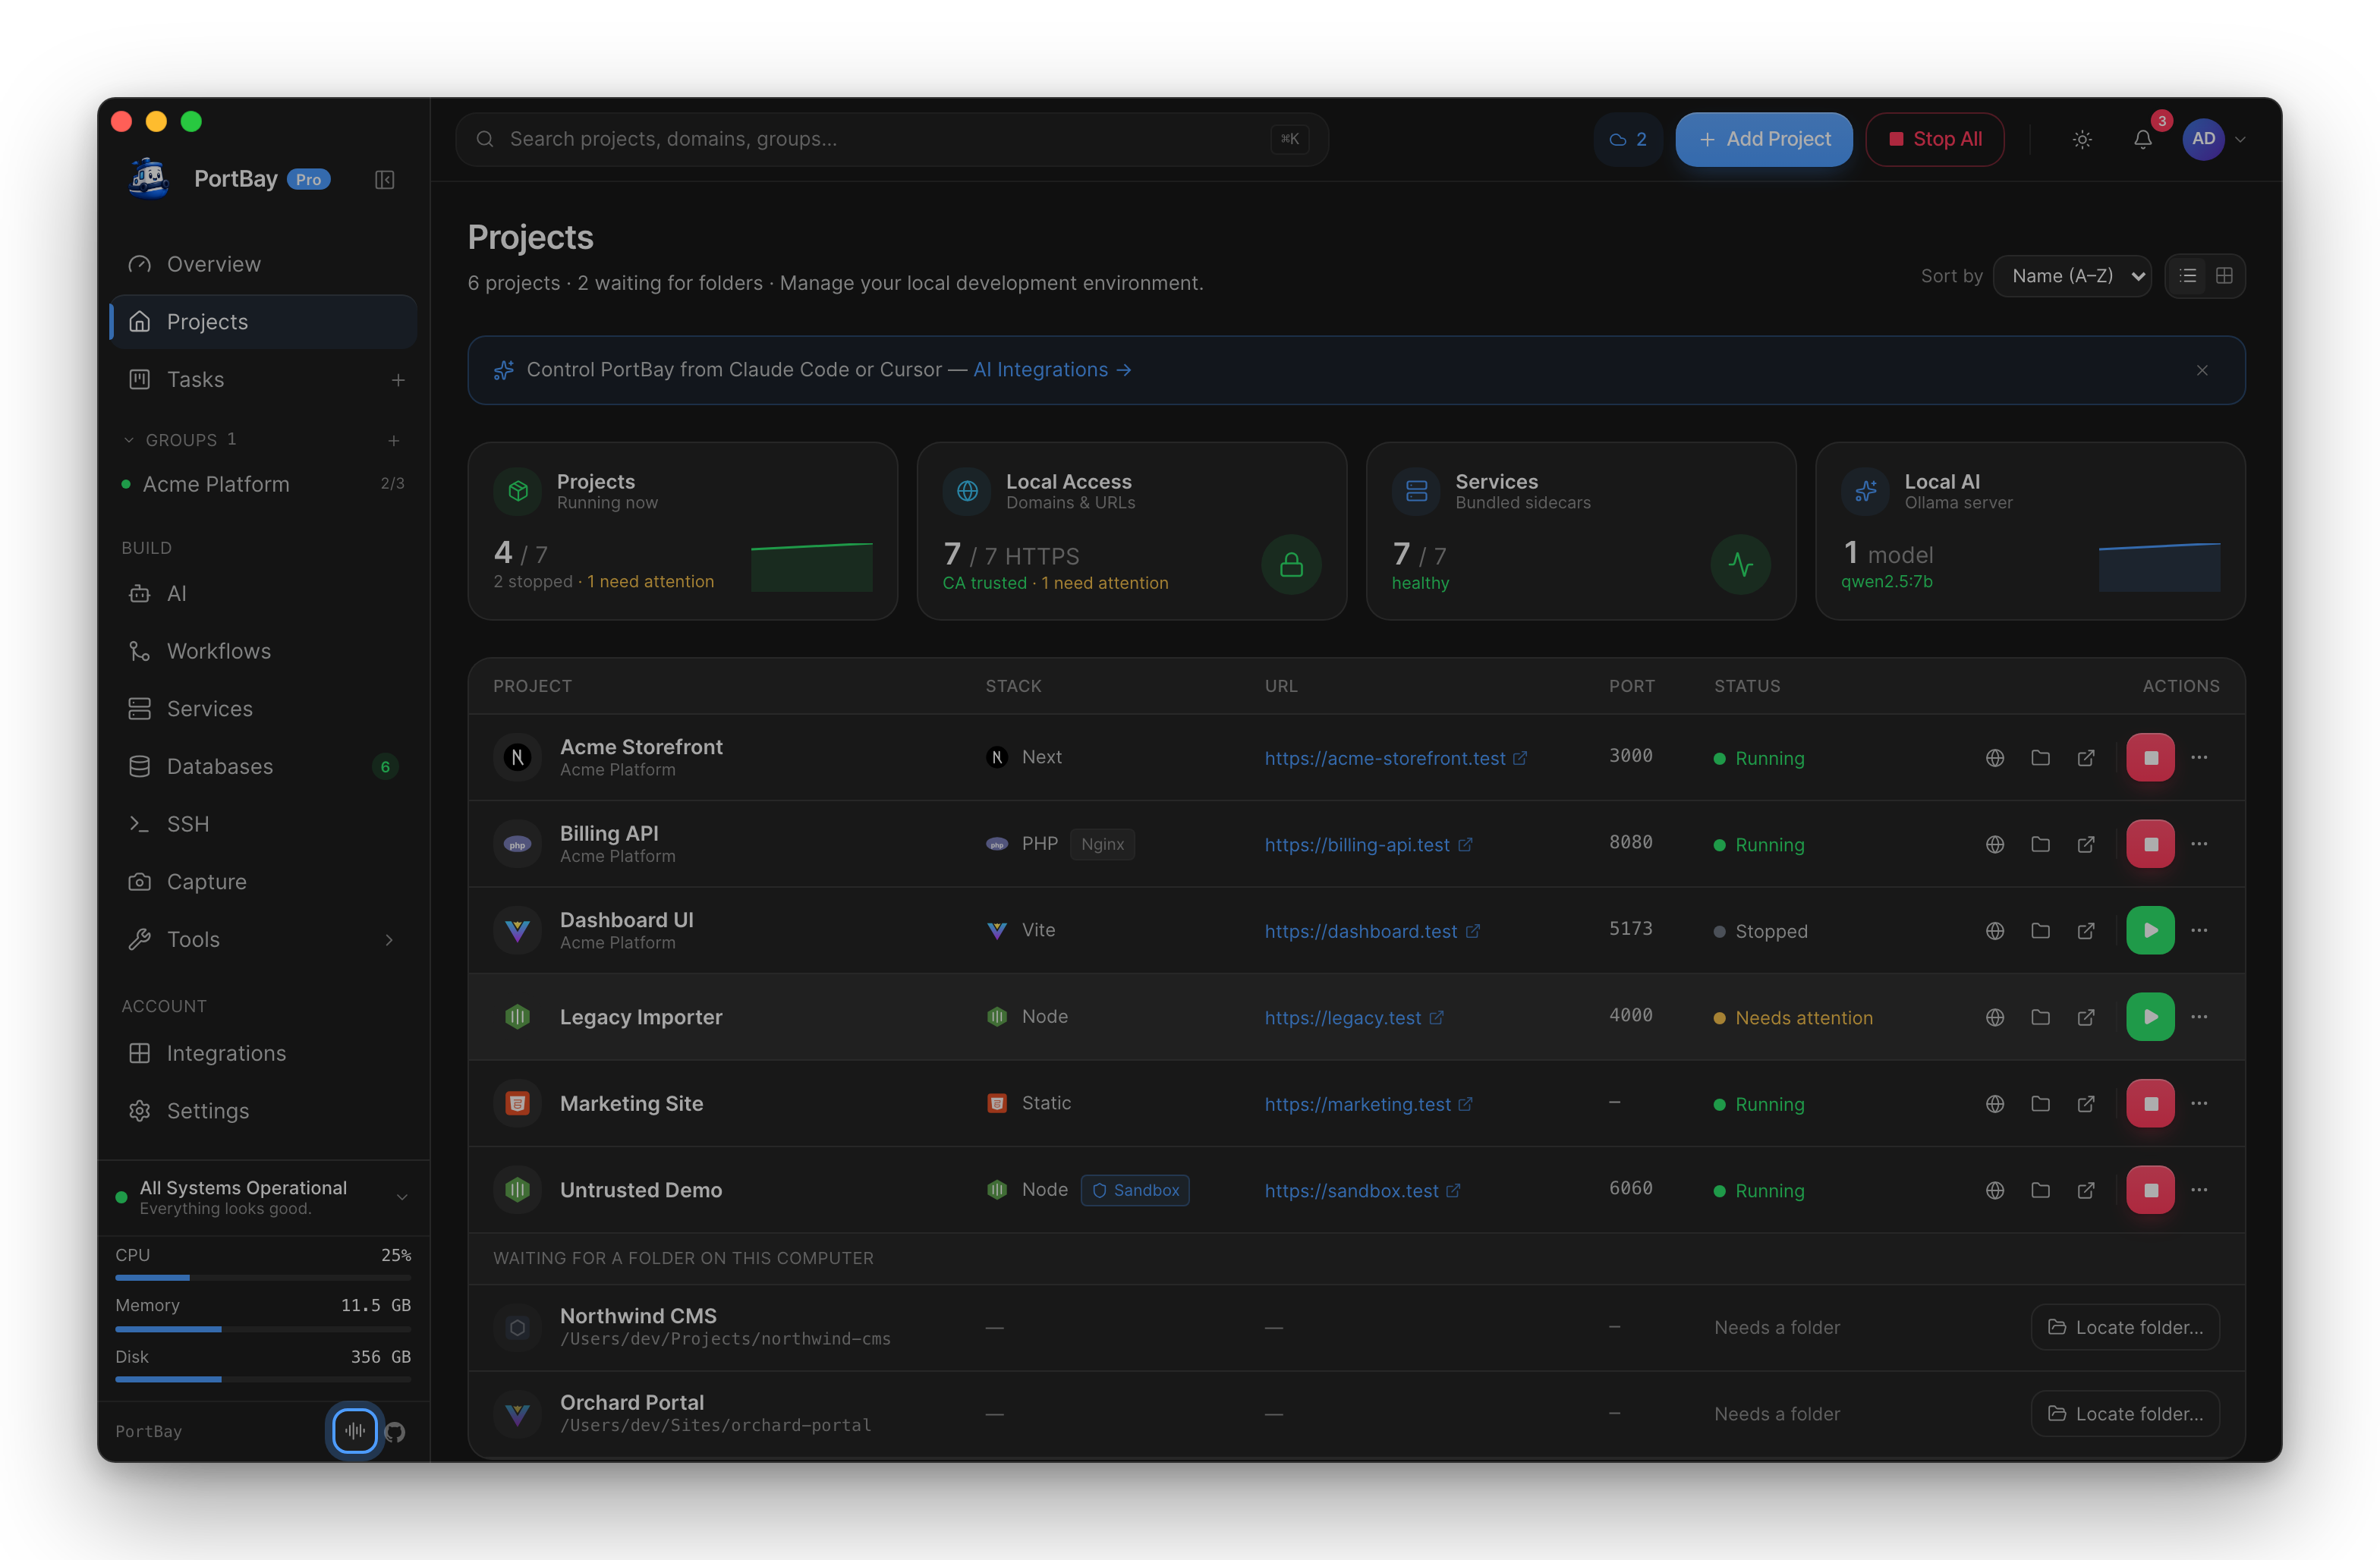Open AD account menu chevron
This screenshot has height=1560, width=2380.
click(x=2240, y=140)
